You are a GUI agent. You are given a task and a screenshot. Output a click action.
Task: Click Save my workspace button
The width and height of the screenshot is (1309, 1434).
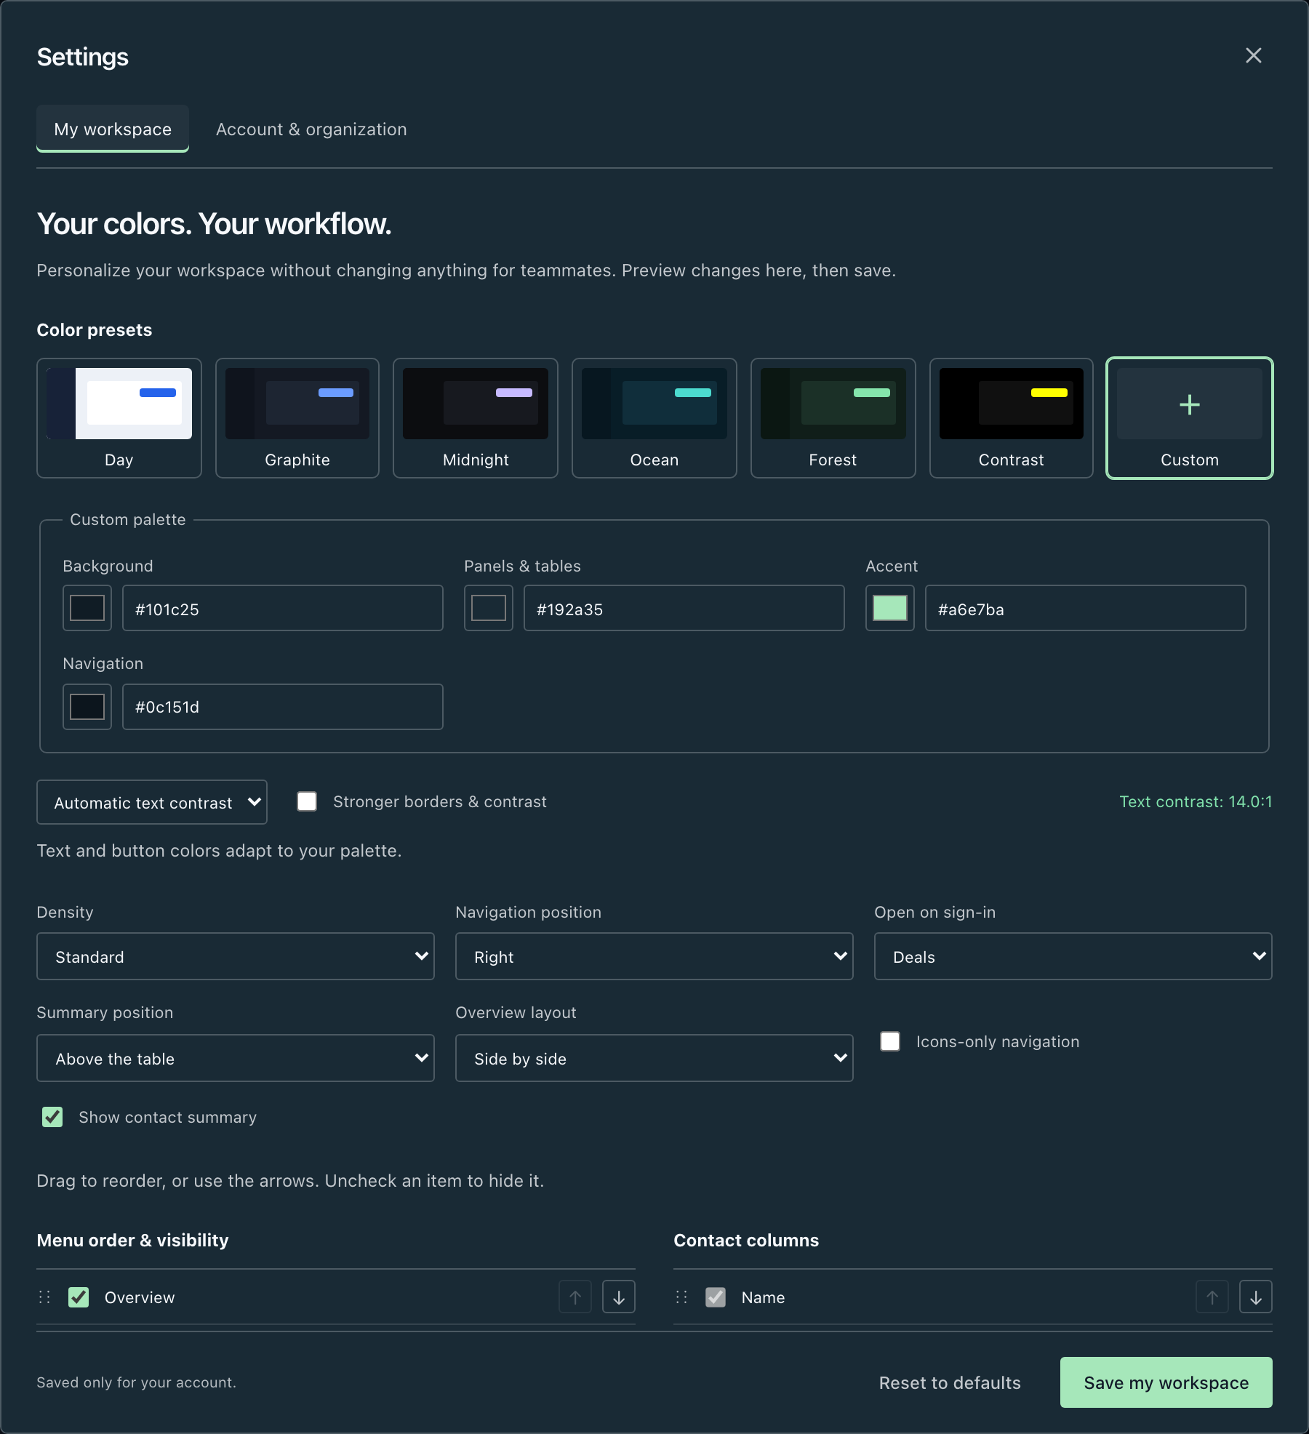[1166, 1382]
